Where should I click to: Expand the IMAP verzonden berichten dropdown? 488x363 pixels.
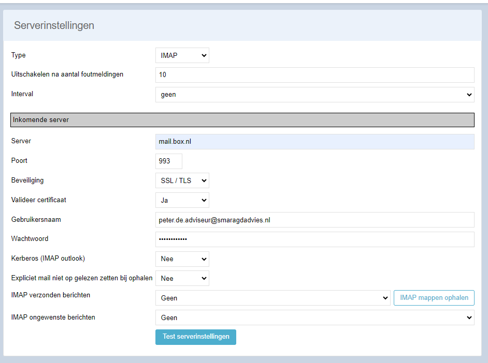[272, 298]
